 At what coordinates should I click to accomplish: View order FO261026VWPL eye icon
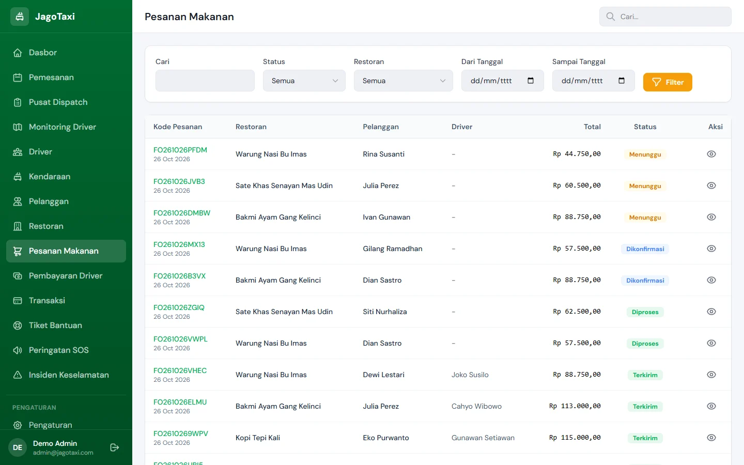[711, 343]
